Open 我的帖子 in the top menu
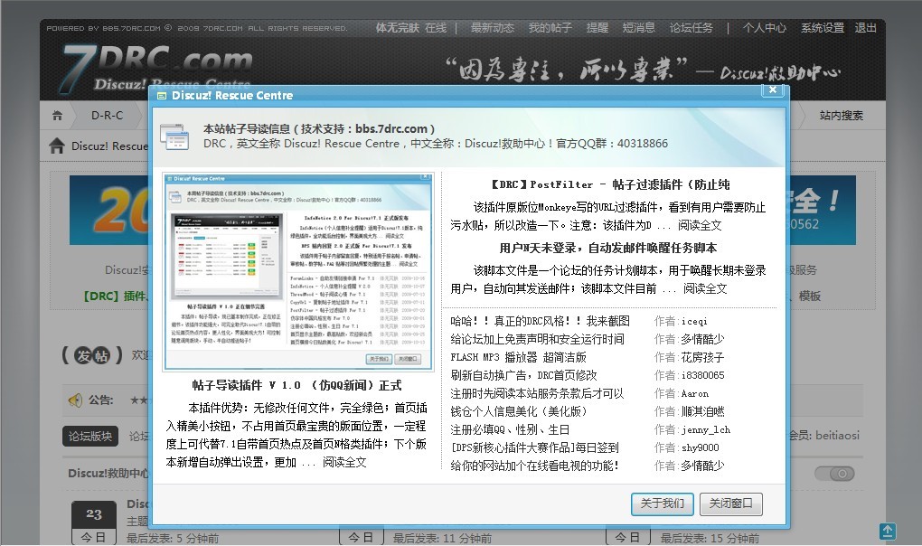 (x=550, y=28)
